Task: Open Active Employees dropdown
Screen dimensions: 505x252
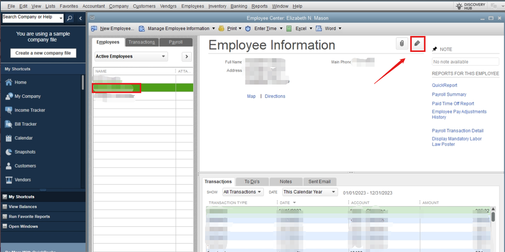Action: click(131, 56)
